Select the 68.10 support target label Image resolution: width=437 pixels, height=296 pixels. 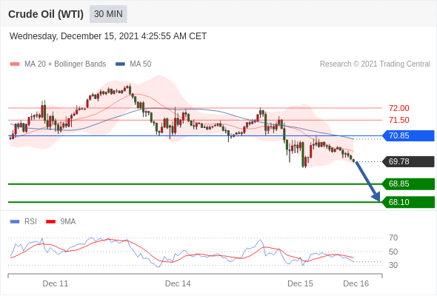pyautogui.click(x=408, y=202)
